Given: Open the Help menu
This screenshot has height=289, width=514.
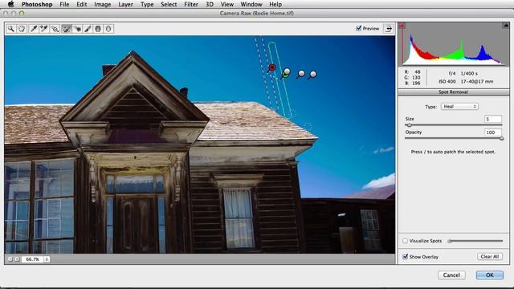Looking at the screenshot, I should pyautogui.click(x=275, y=4).
